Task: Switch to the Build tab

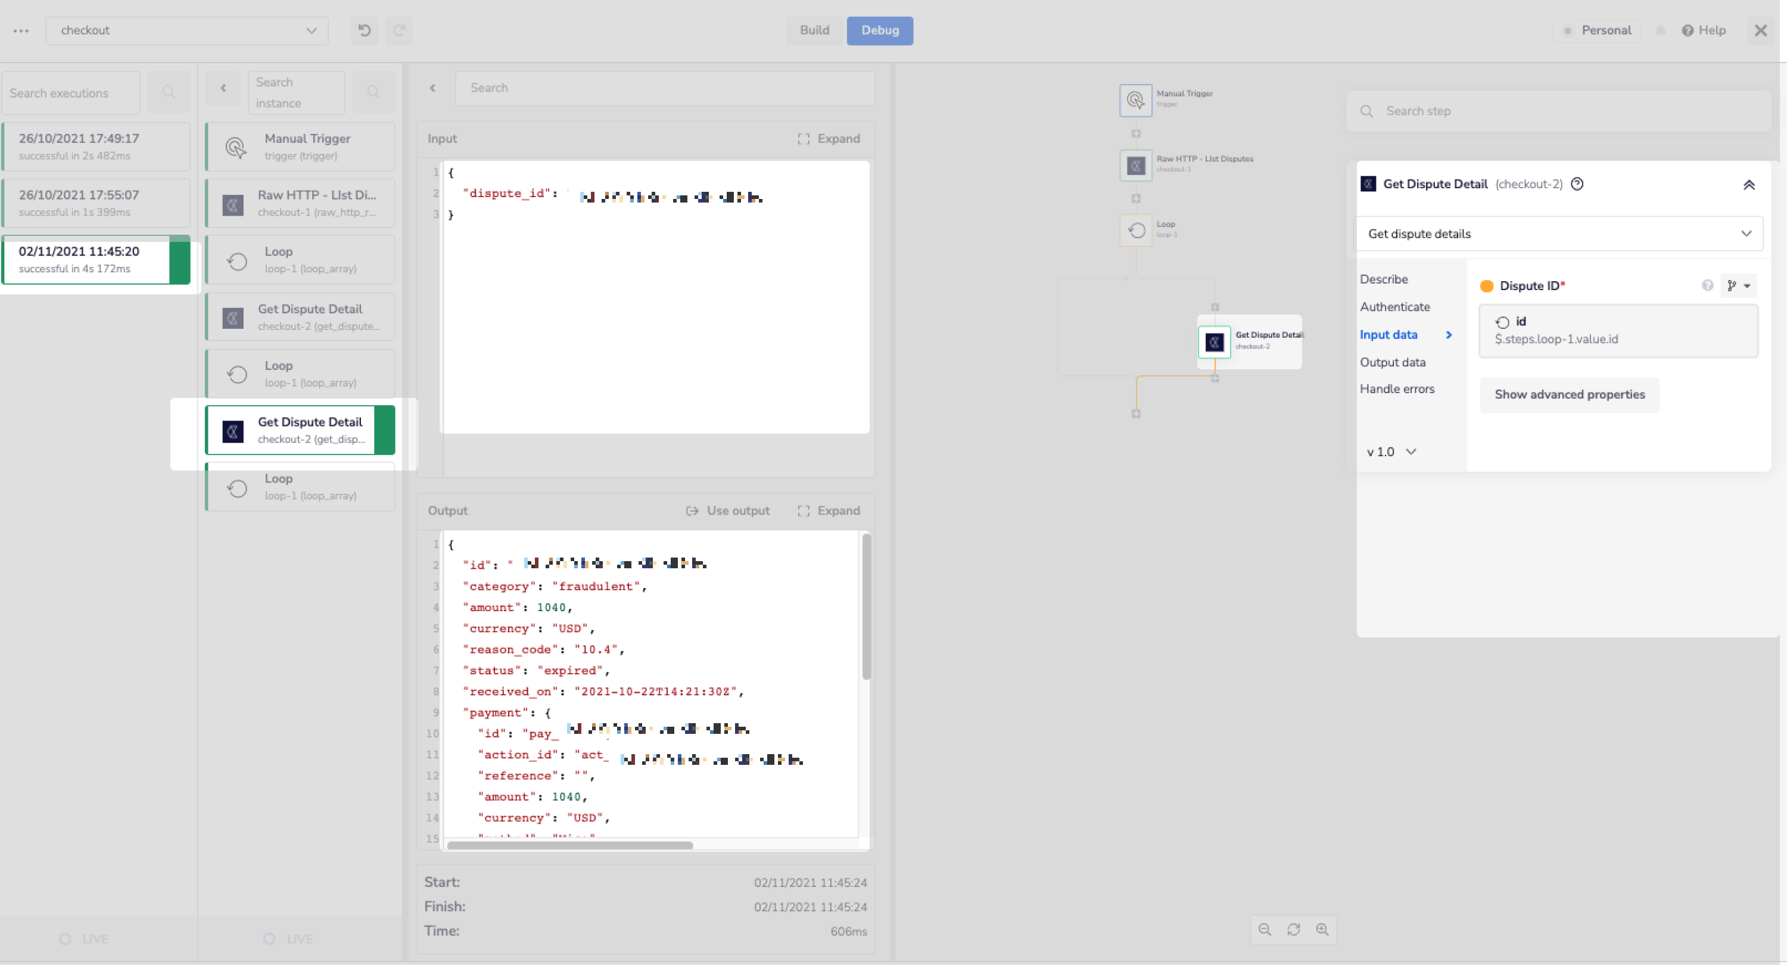Action: point(814,30)
